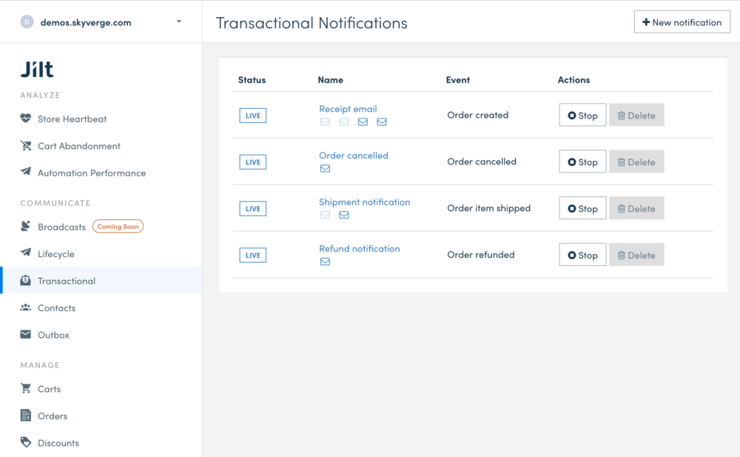Click the Transactional Notifications page title
The width and height of the screenshot is (740, 457).
[x=312, y=23]
